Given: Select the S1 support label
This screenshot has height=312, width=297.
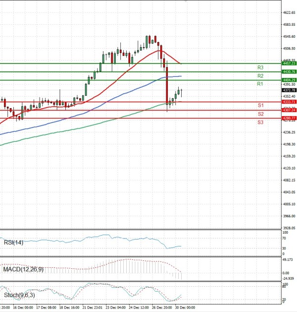Looking at the screenshot, I should [260, 106].
